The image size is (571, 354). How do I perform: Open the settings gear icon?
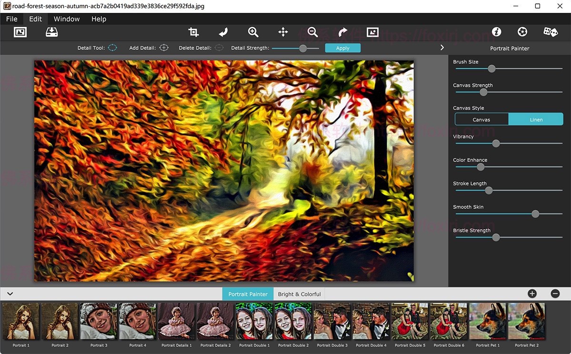point(522,31)
